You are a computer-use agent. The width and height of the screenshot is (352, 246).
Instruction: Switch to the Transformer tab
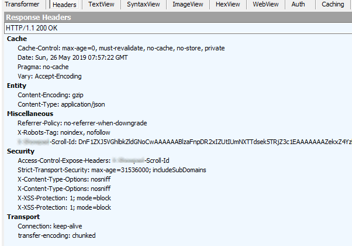click(22, 4)
